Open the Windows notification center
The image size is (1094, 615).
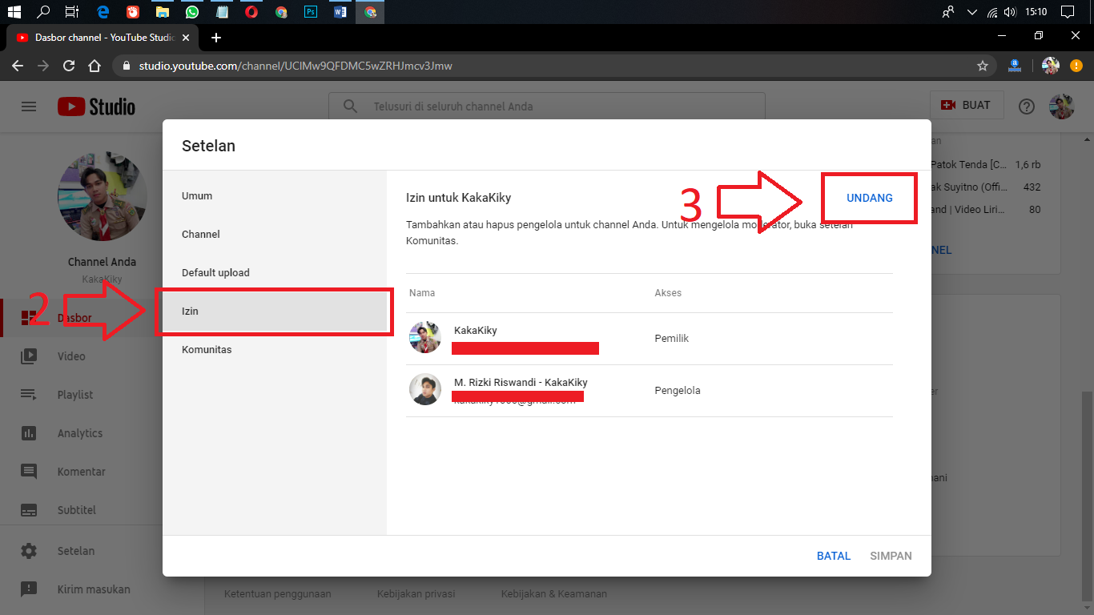tap(1067, 12)
